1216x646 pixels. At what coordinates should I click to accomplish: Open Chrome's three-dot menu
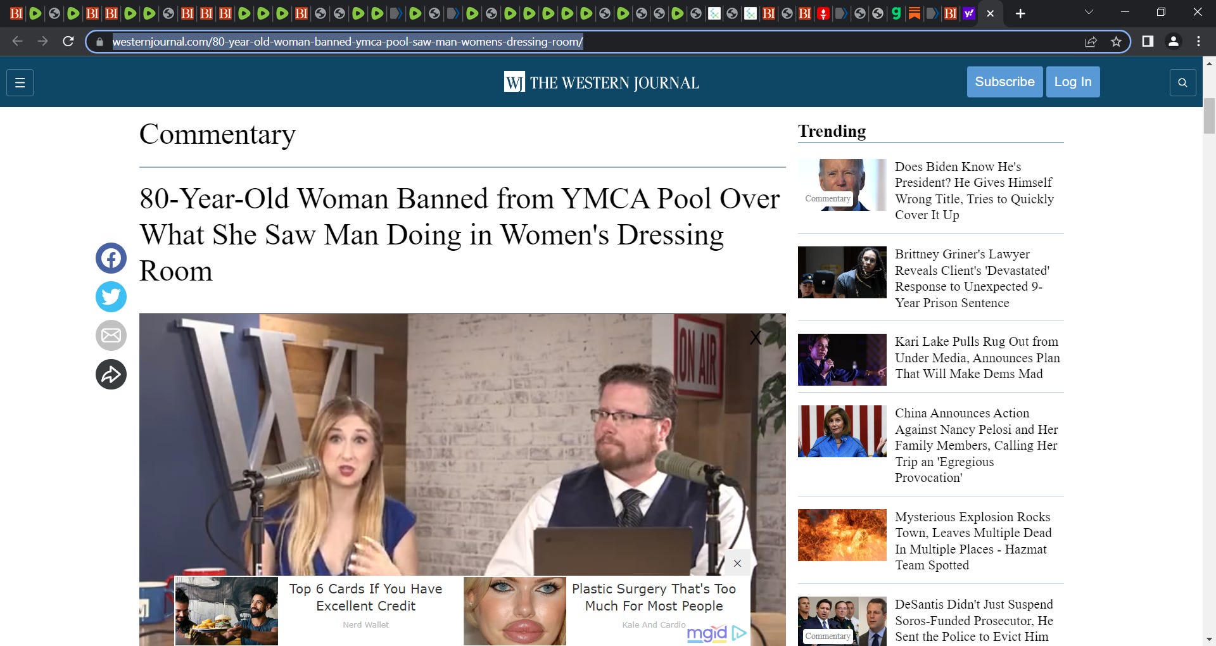click(1198, 41)
